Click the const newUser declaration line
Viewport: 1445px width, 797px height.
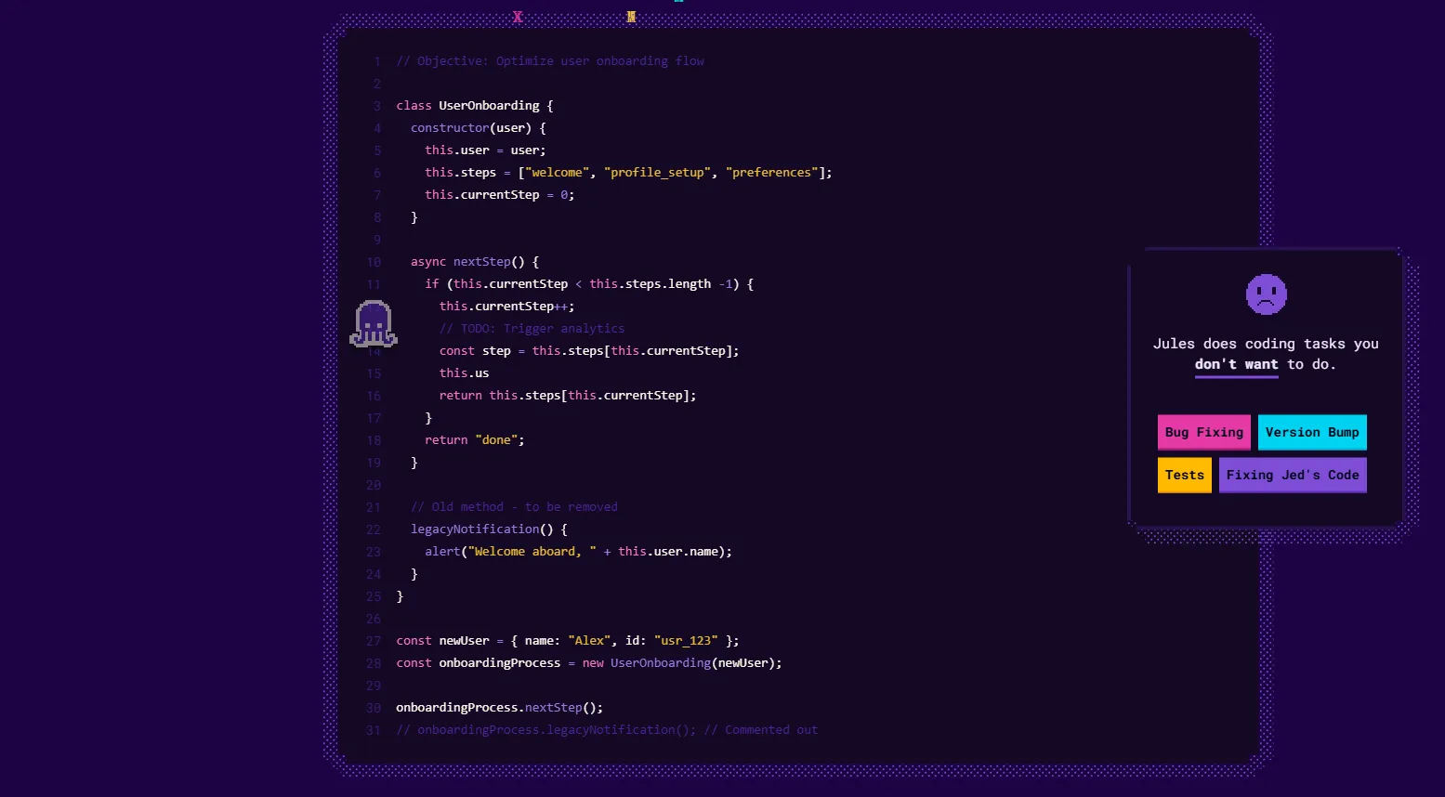567,641
